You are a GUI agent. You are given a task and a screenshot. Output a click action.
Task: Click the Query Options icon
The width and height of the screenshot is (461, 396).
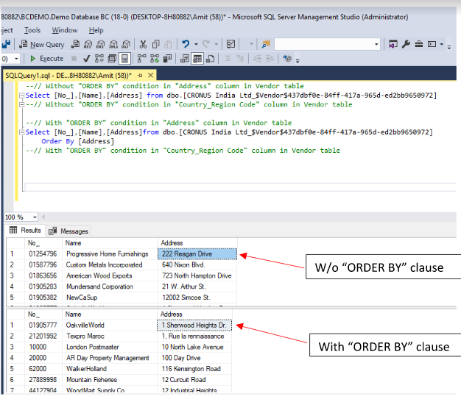coord(112,59)
